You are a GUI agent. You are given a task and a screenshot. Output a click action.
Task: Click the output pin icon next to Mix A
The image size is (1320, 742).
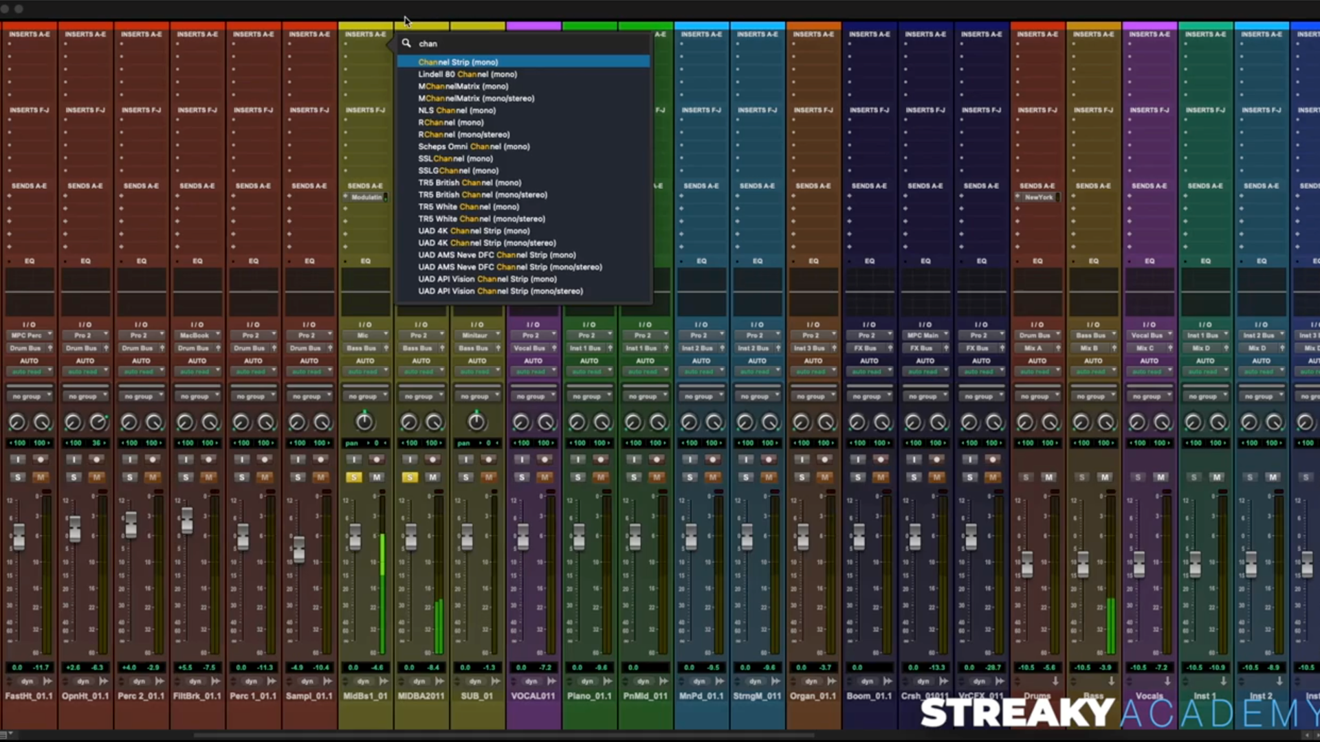[1057, 348]
